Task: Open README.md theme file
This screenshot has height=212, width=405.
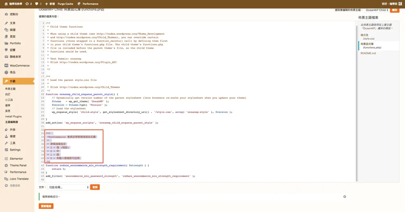Action: [368, 53]
